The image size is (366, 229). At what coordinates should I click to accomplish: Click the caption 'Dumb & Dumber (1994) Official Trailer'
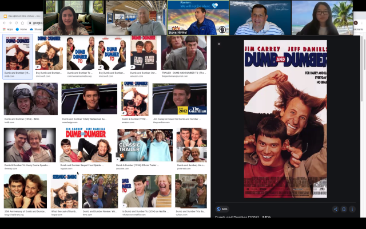(x=137, y=165)
